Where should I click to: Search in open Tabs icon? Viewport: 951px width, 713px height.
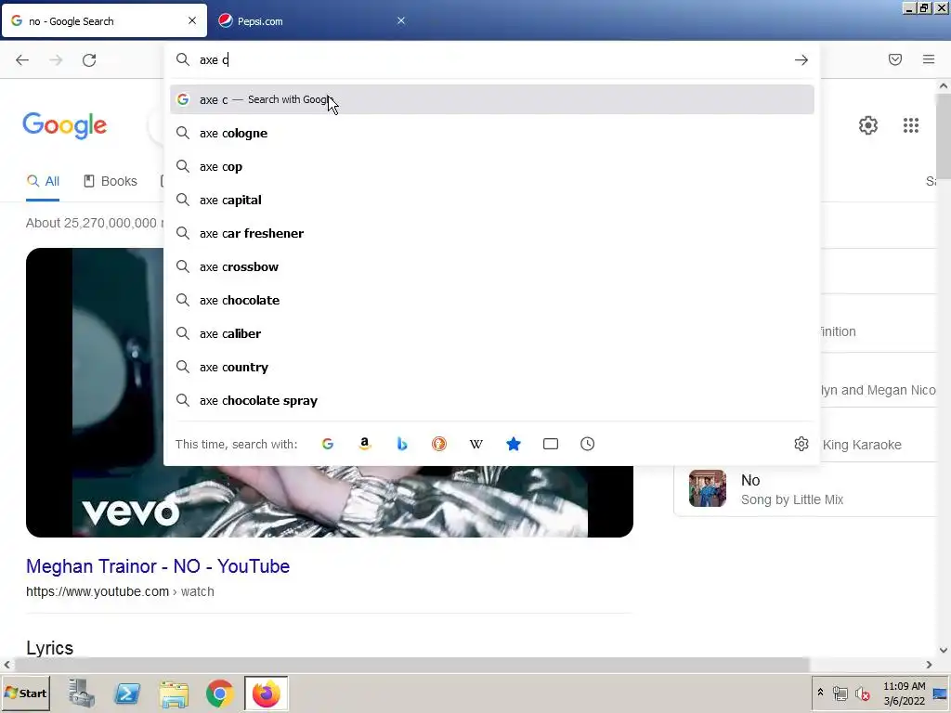(x=551, y=444)
